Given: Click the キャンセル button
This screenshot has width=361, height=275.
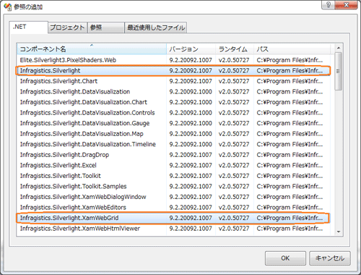Looking at the screenshot, I should tap(330, 258).
